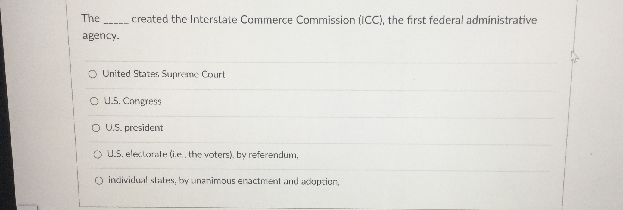Viewport: 623px width, 210px height.
Task: Select the U.S. president radio button
Action: pos(96,128)
